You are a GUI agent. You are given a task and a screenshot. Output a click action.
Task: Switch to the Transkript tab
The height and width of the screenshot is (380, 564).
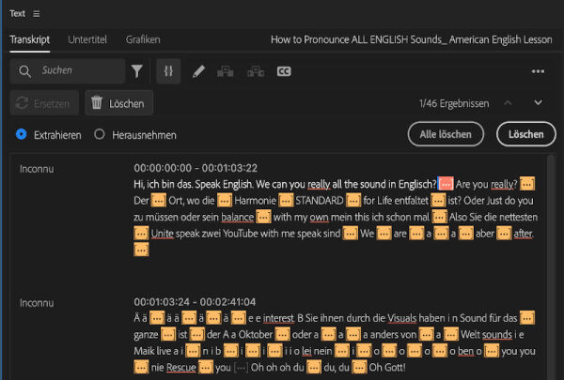(30, 39)
